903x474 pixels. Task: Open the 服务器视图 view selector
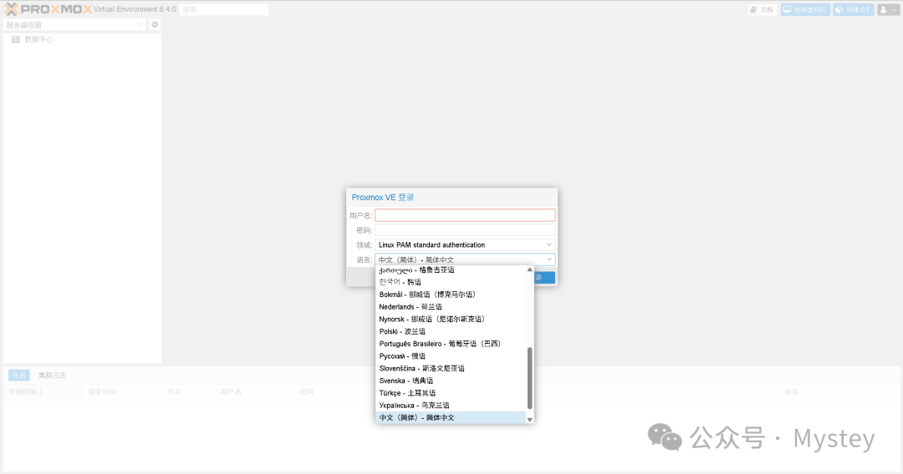(x=74, y=25)
